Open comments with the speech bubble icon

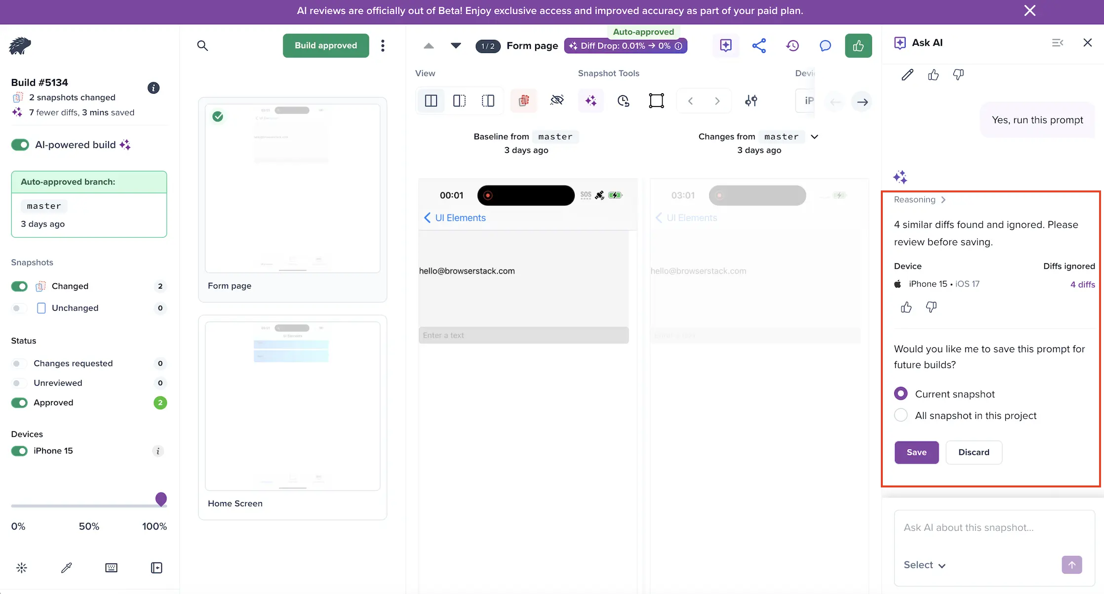pos(826,45)
